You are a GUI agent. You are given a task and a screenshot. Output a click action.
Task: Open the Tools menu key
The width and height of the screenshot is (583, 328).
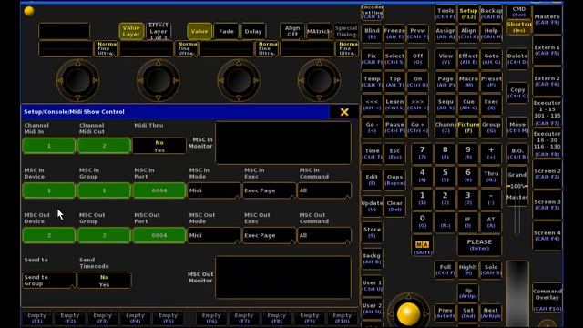pos(445,14)
